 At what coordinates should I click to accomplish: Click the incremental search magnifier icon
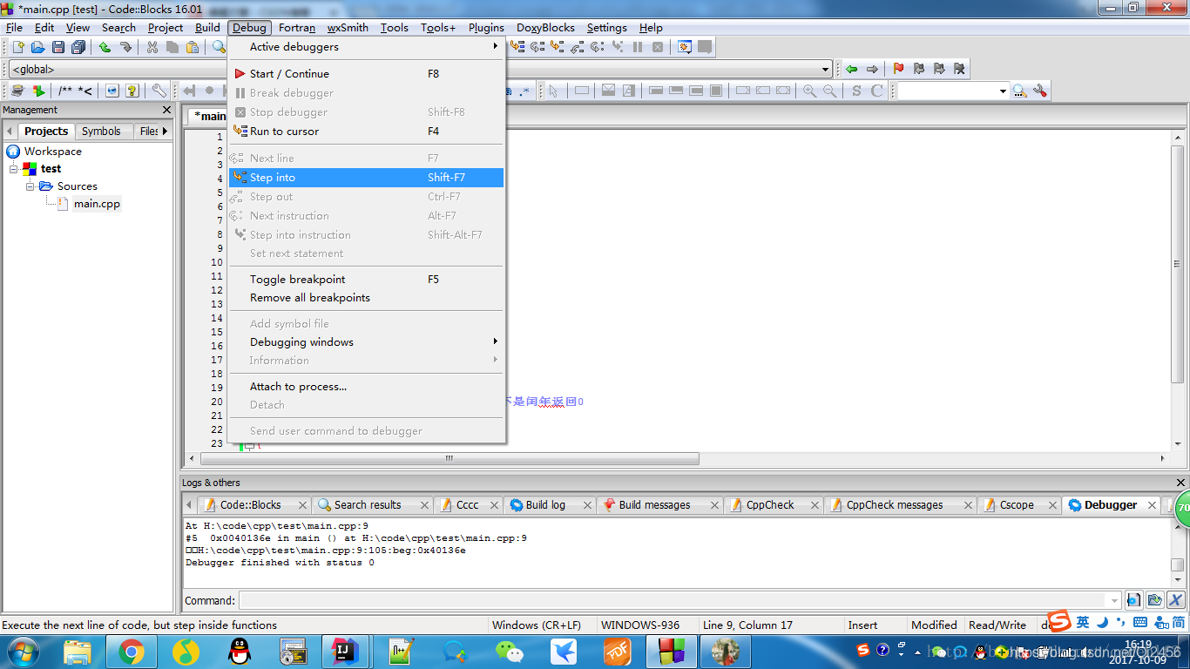pos(1019,91)
